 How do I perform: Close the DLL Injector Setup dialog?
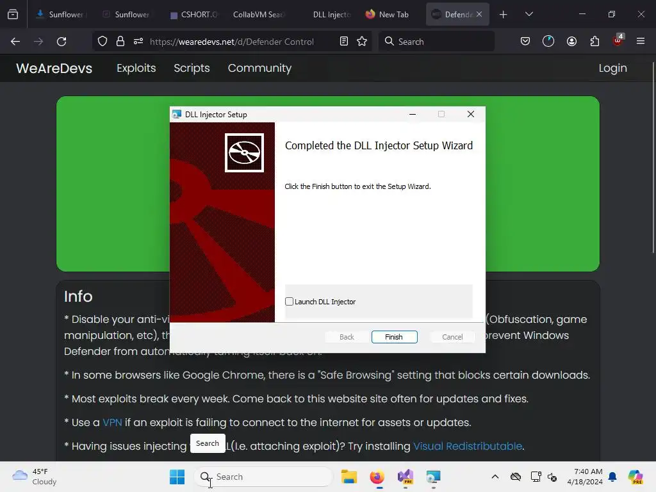[x=471, y=114]
